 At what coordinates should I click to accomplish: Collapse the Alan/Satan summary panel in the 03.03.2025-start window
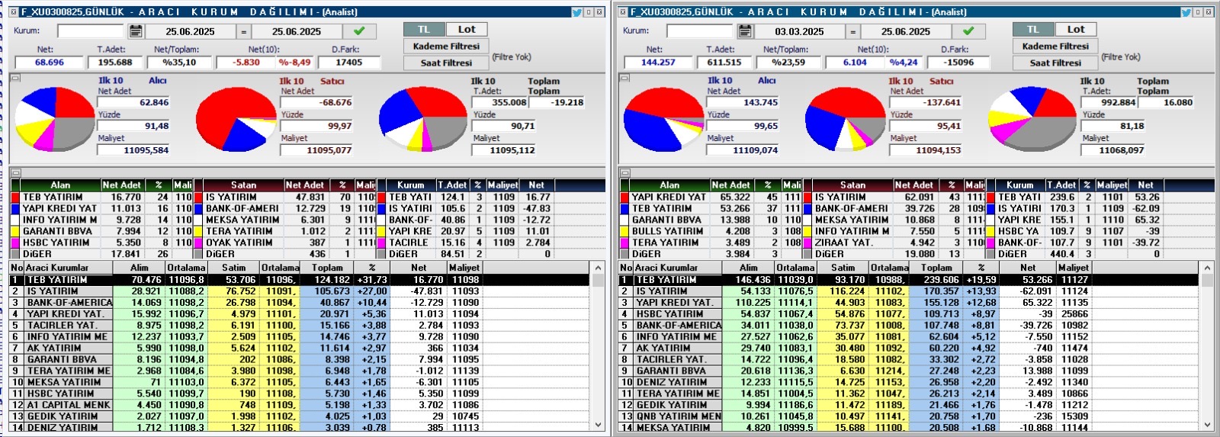click(625, 173)
